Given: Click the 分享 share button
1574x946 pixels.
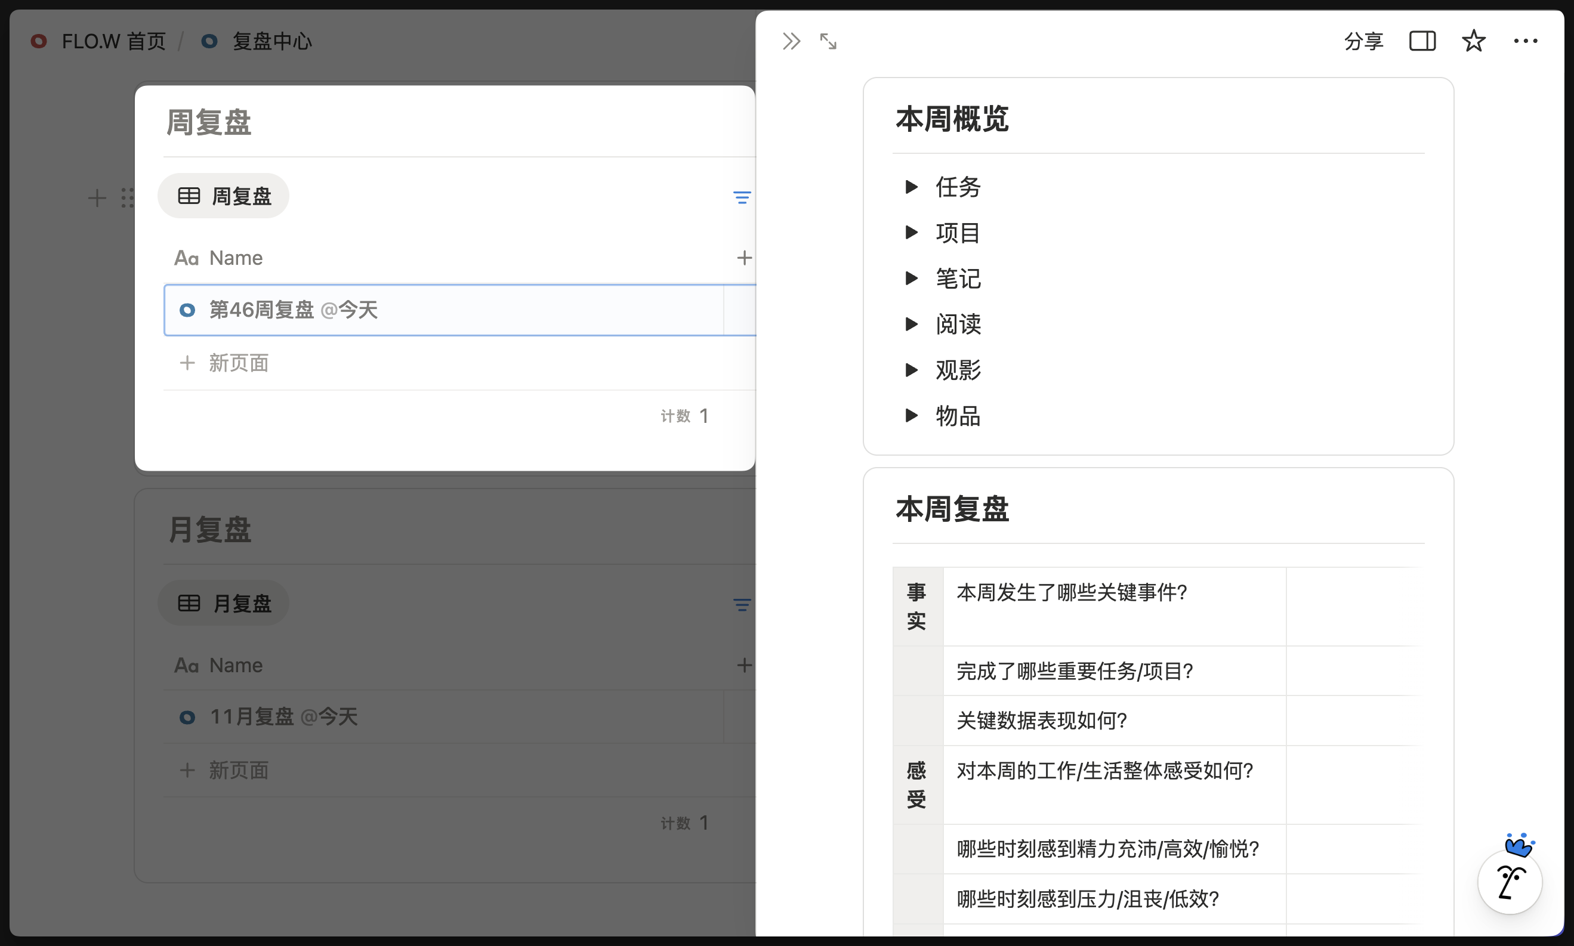Looking at the screenshot, I should tap(1363, 41).
